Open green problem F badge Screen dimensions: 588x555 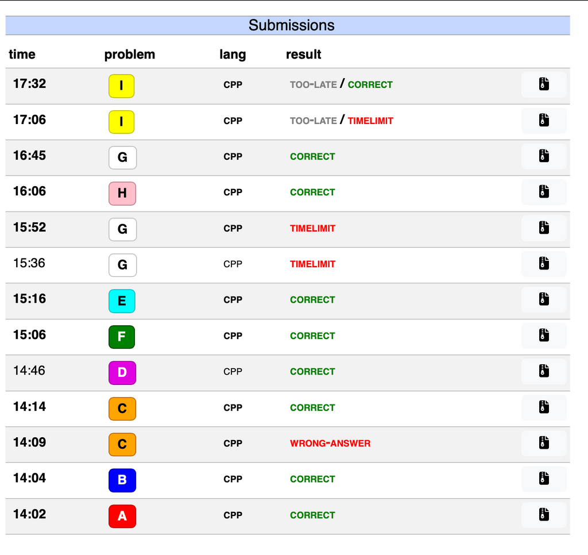(x=122, y=337)
